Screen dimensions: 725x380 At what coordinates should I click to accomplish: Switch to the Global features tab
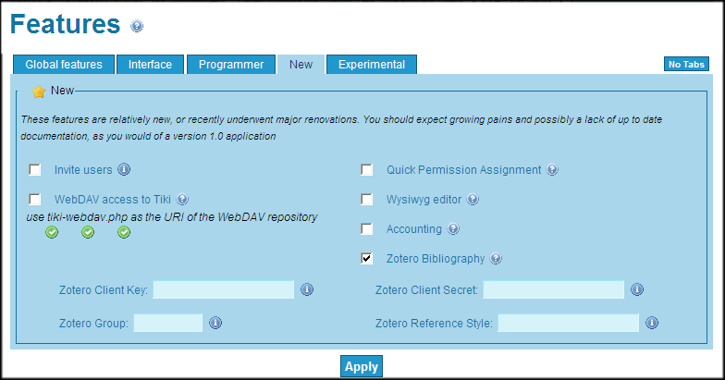(64, 65)
